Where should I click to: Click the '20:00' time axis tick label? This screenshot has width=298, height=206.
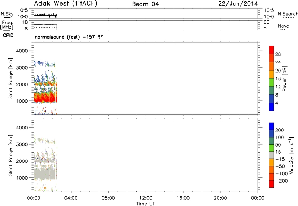click(x=221, y=198)
